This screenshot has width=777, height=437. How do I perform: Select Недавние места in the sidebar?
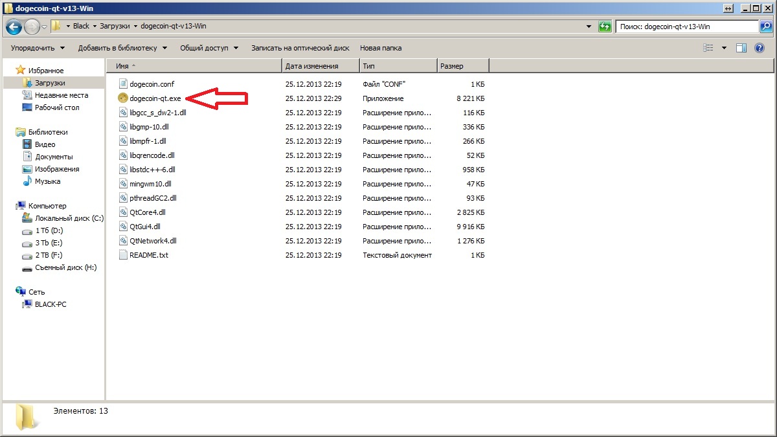62,95
